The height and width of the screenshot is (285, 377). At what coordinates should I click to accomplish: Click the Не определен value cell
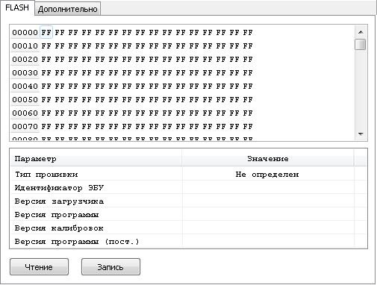click(x=268, y=174)
